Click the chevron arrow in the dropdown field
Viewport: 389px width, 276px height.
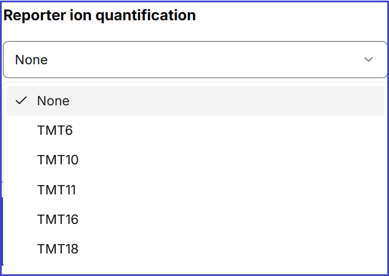368,60
